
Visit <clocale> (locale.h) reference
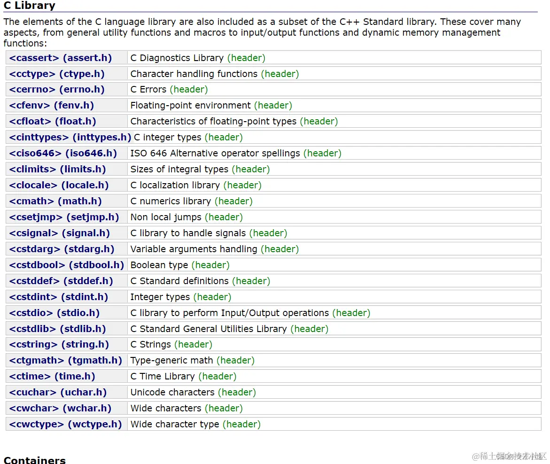[59, 185]
